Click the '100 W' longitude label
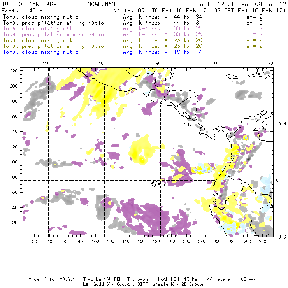The height and width of the screenshot is (288, 288). coord(105,63)
